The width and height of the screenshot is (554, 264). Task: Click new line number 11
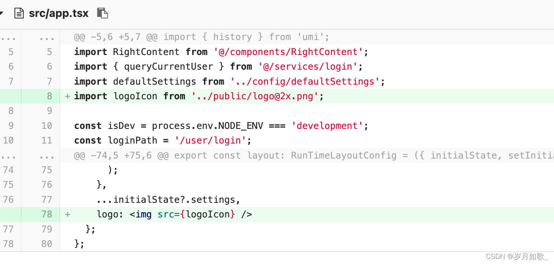coord(47,140)
